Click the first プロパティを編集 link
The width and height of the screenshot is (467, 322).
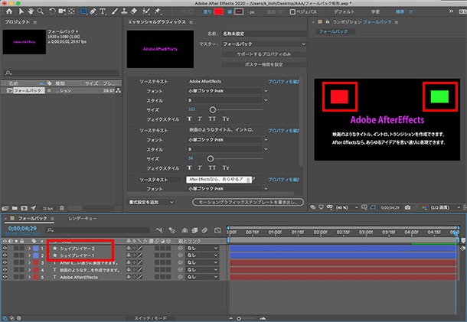pyautogui.click(x=283, y=82)
